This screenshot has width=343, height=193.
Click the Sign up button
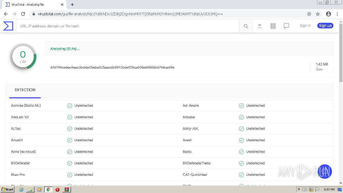pos(325,26)
